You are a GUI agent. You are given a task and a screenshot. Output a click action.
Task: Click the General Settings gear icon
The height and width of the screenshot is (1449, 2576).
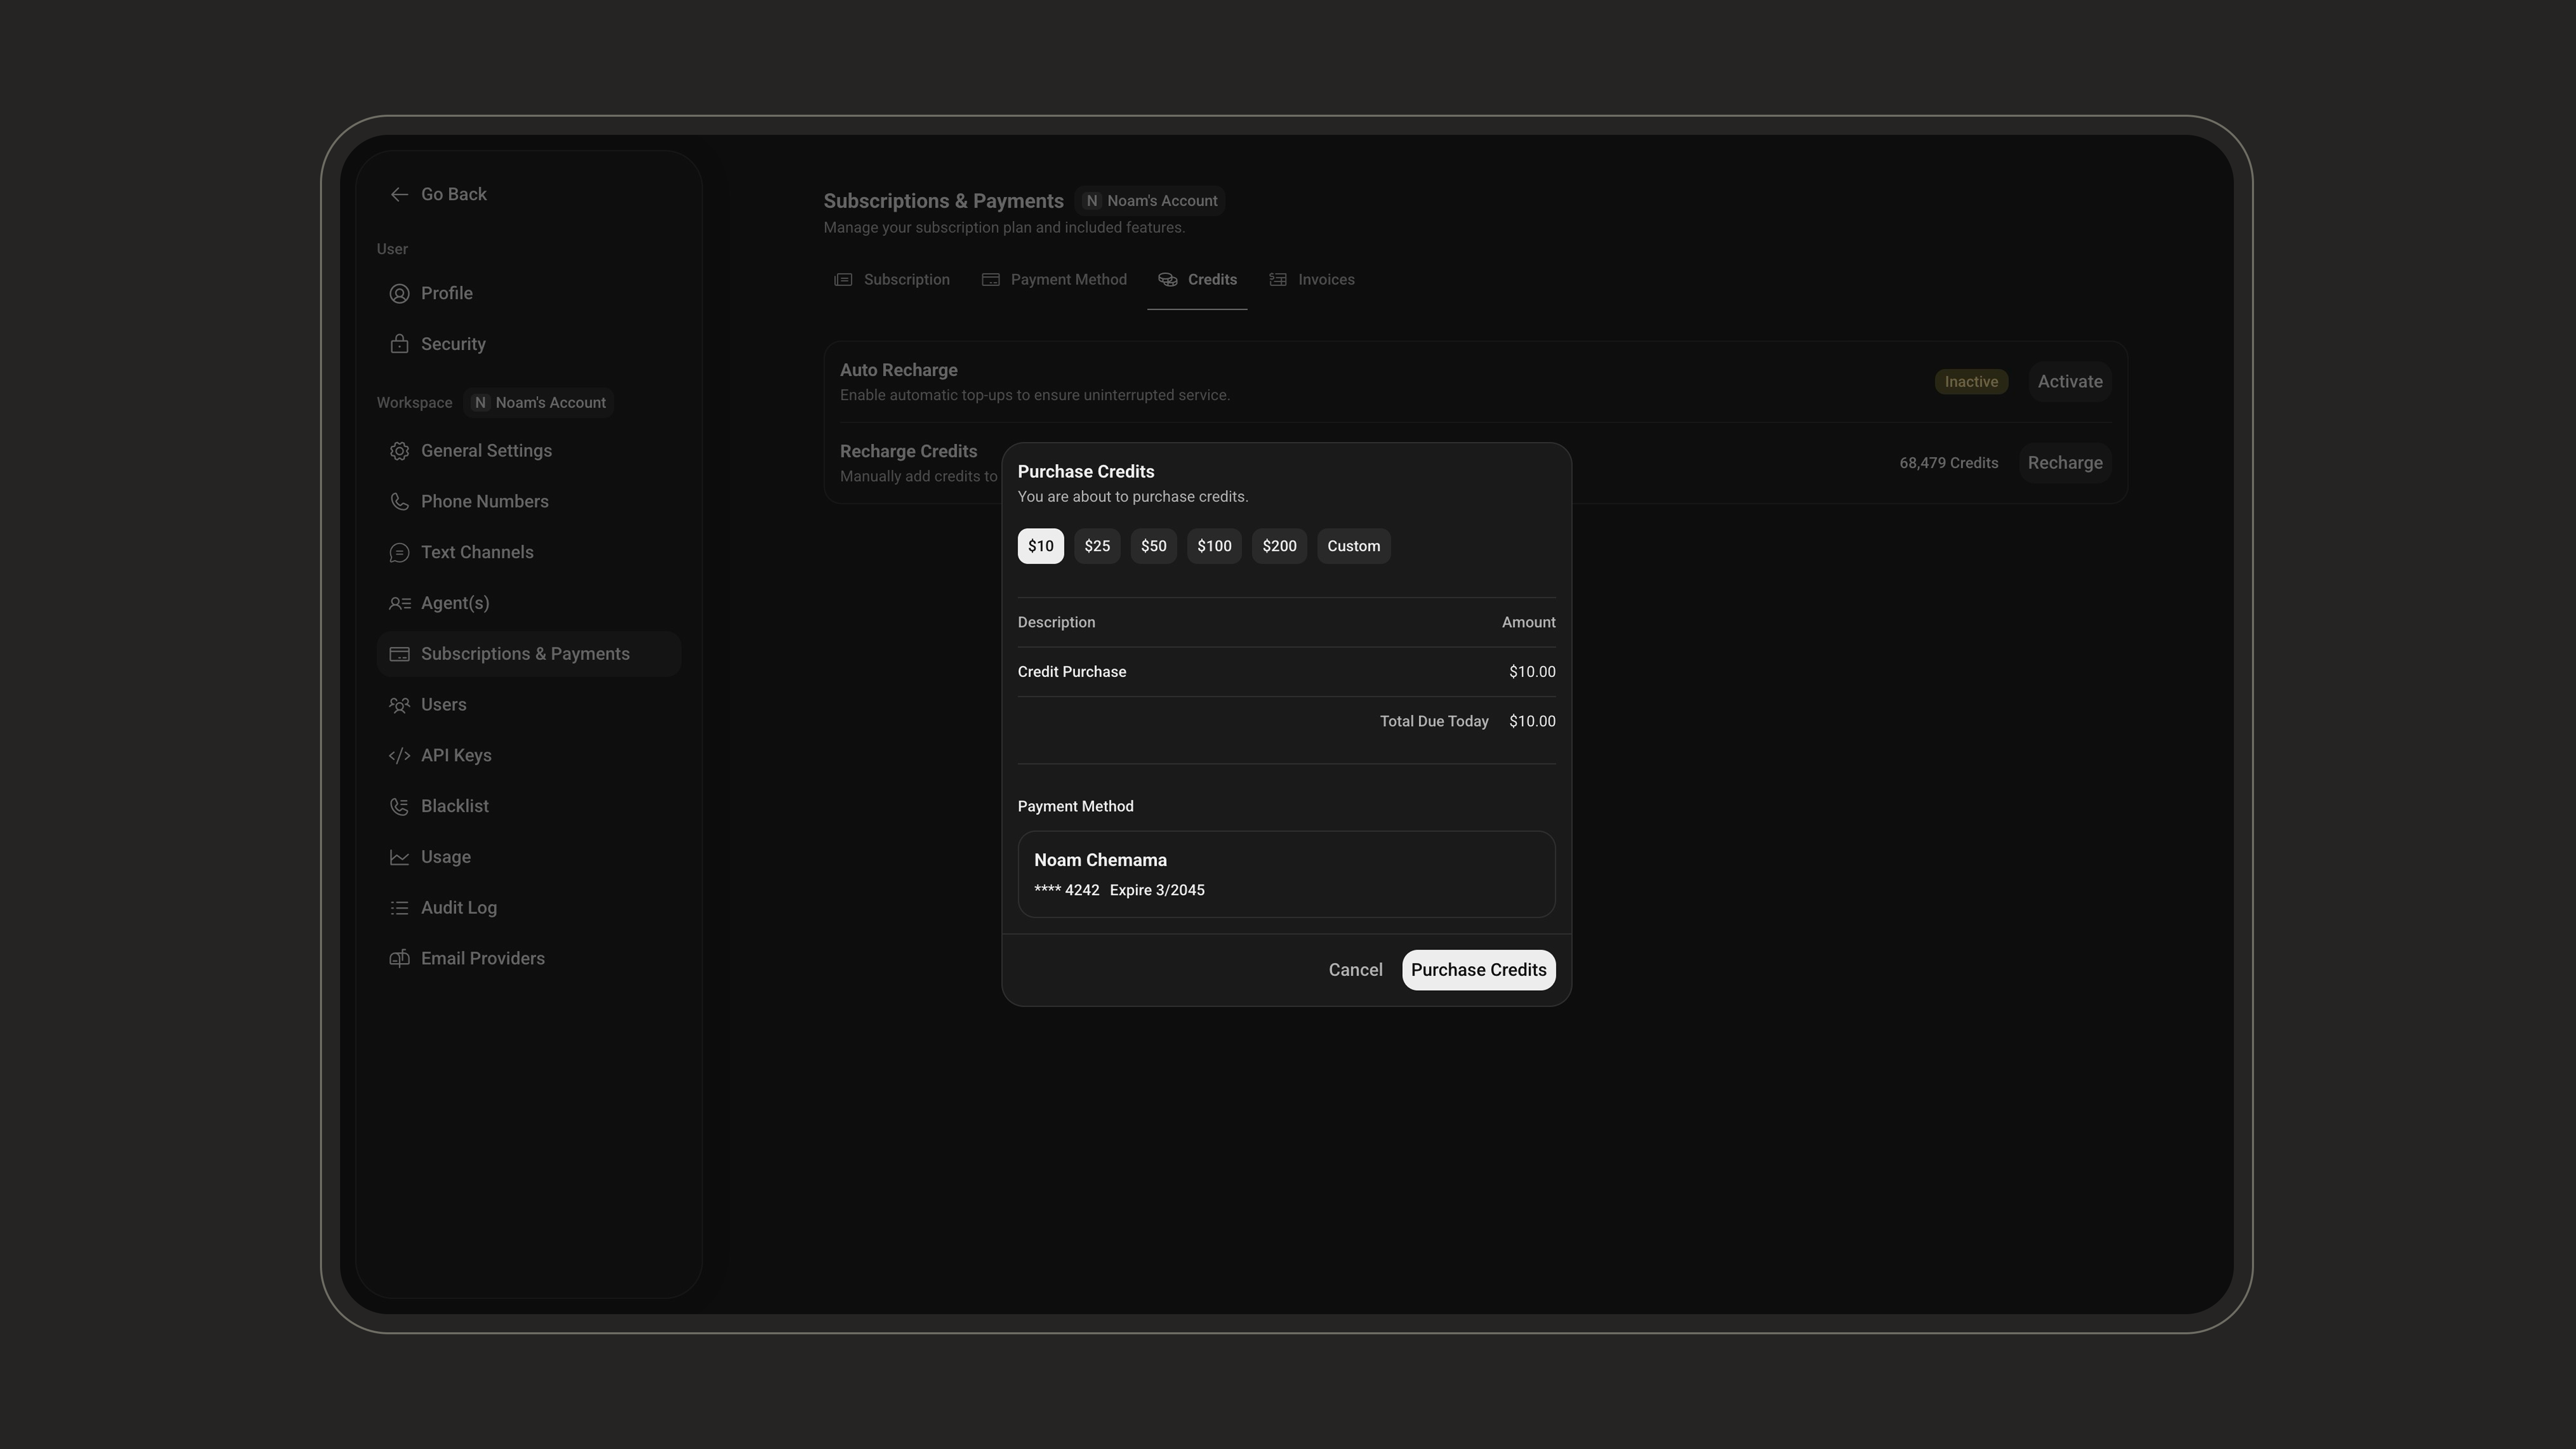pyautogui.click(x=399, y=451)
